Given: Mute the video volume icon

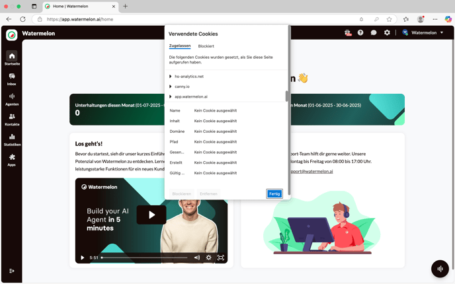Looking at the screenshot, I should [196, 258].
